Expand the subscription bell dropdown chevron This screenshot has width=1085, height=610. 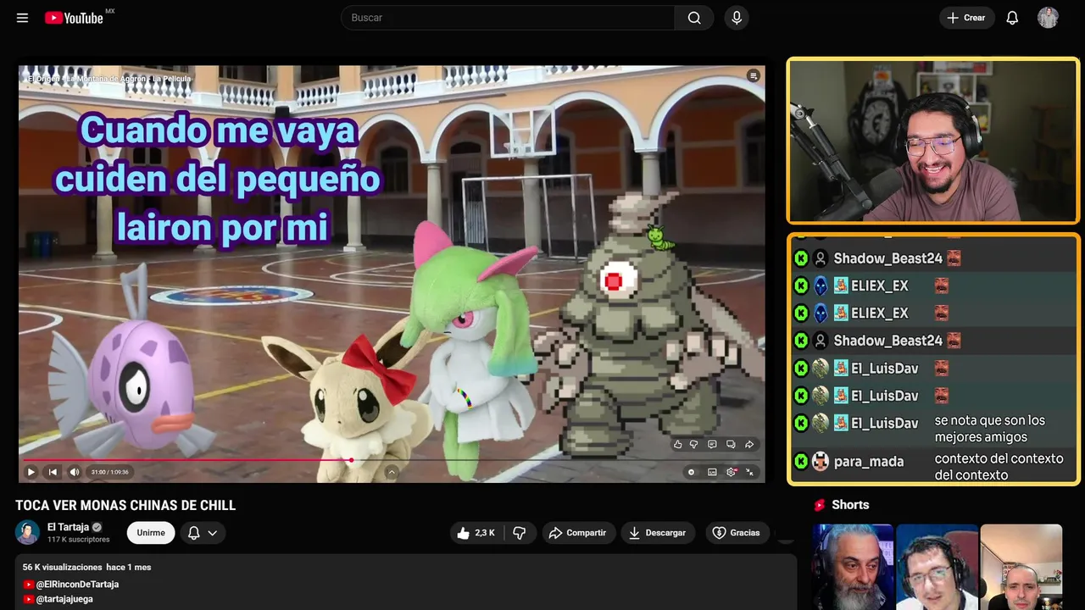213,533
